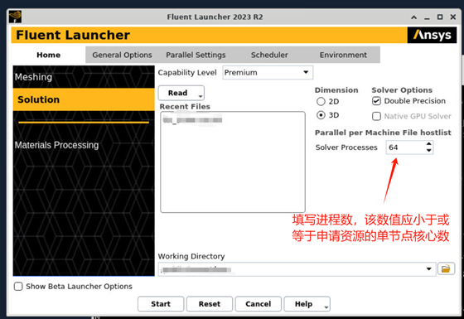Open the Working Directory dropdown arrow
464x319 pixels.
tap(429, 268)
